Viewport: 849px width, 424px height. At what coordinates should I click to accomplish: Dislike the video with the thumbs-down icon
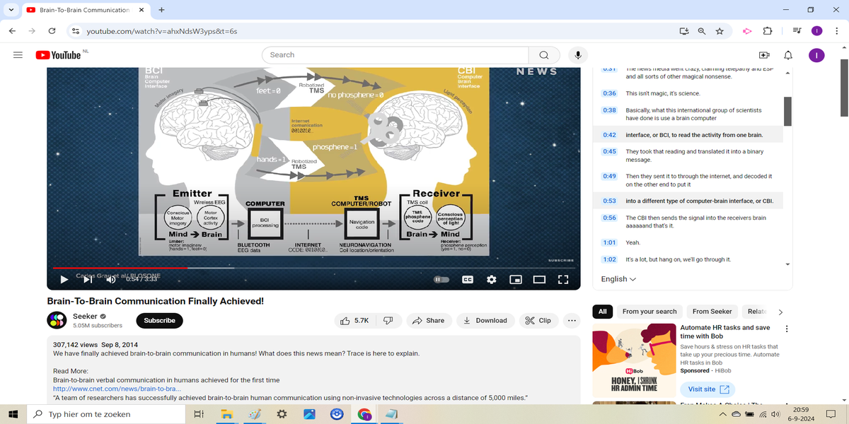pyautogui.click(x=388, y=320)
